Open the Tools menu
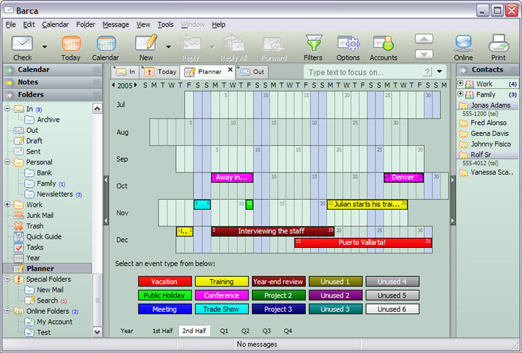Image resolution: width=522 pixels, height=353 pixels. tap(166, 25)
